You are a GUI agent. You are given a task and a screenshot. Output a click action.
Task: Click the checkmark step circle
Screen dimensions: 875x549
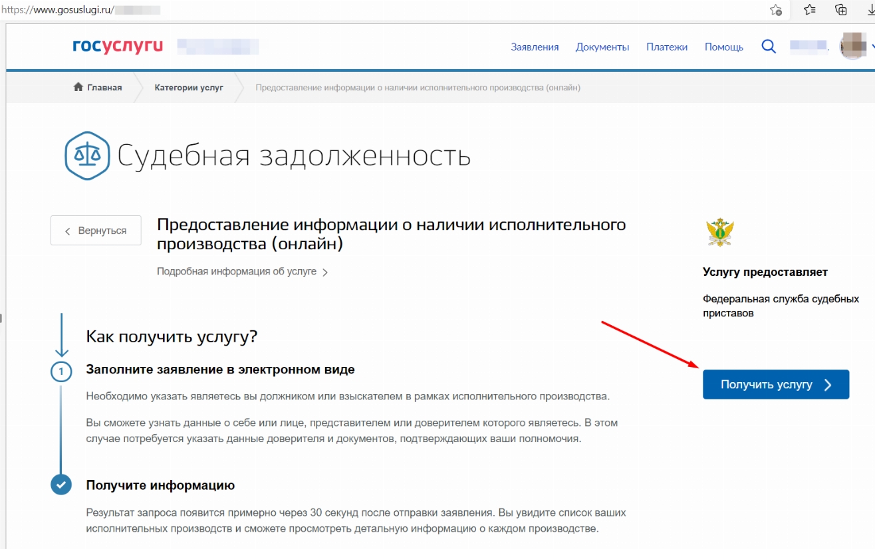pos(61,485)
